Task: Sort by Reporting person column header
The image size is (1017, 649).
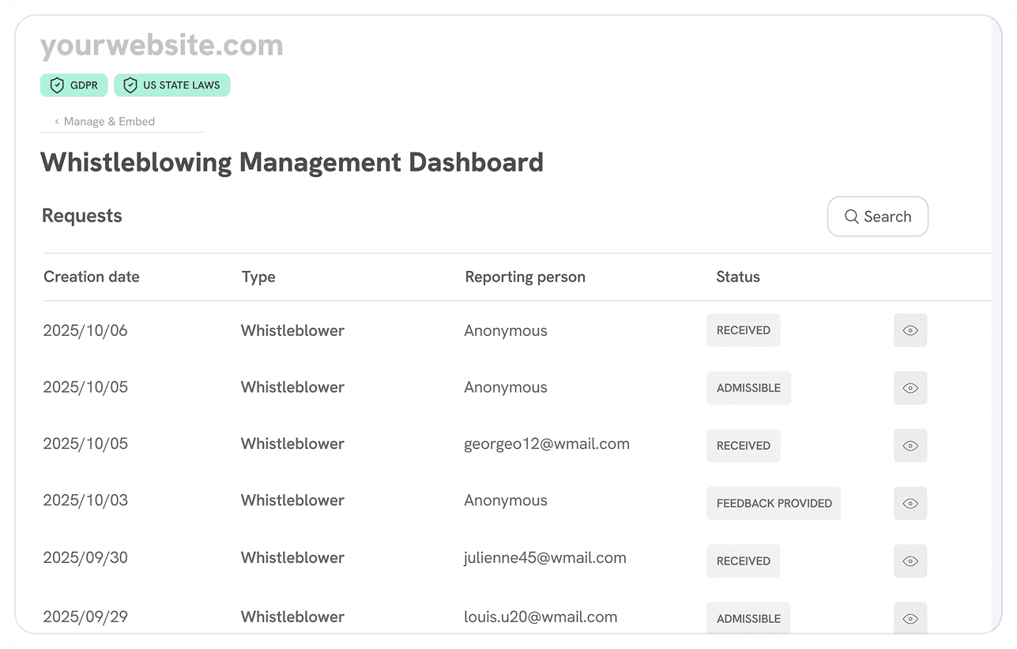Action: [x=525, y=277]
